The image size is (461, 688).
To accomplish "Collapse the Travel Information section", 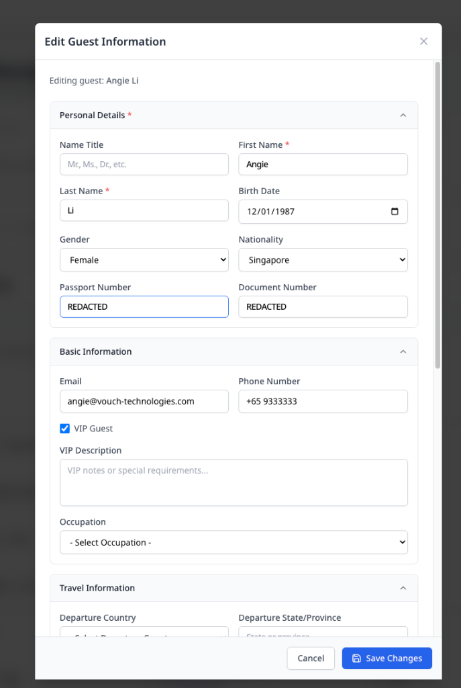I will point(403,588).
